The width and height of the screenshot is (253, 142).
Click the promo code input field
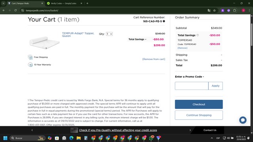click(191, 86)
